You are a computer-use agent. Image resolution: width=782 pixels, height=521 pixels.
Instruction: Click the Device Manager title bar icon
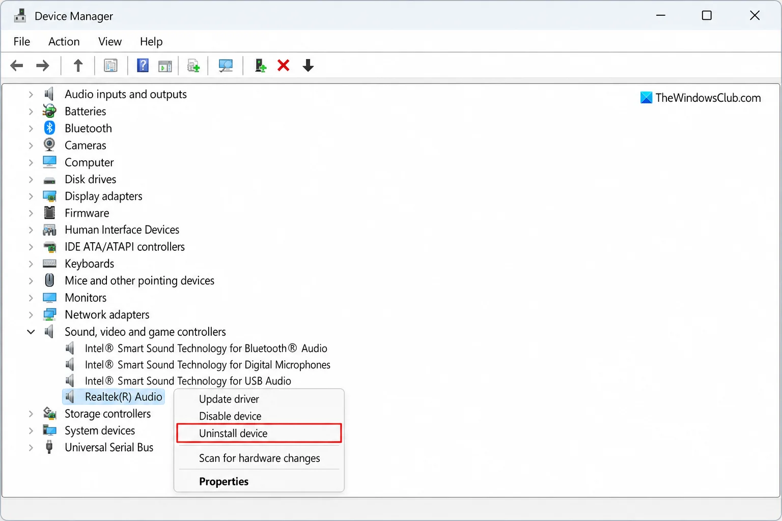20,16
